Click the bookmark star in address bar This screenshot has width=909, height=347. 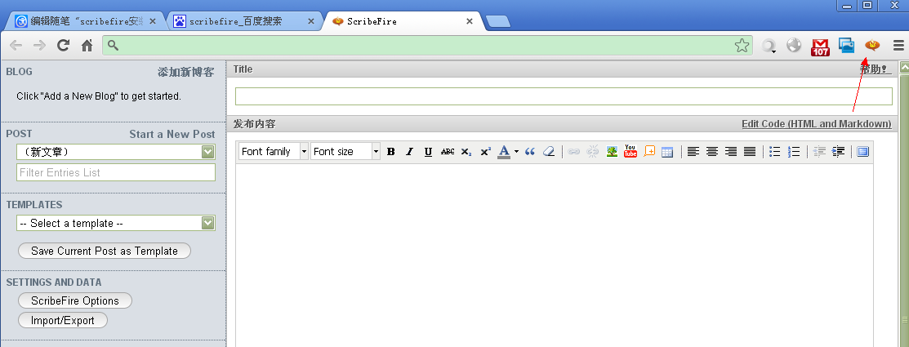742,46
